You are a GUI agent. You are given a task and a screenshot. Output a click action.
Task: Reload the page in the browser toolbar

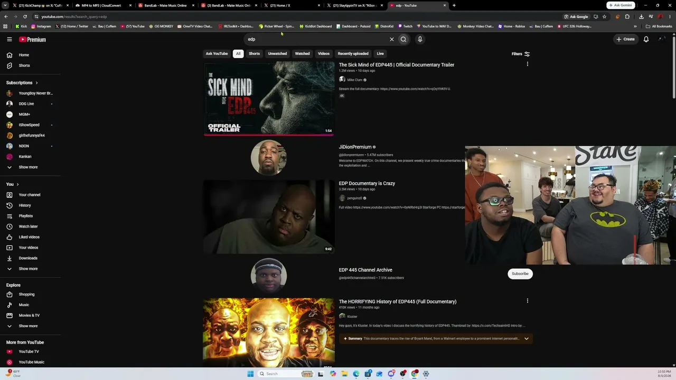pos(25,16)
